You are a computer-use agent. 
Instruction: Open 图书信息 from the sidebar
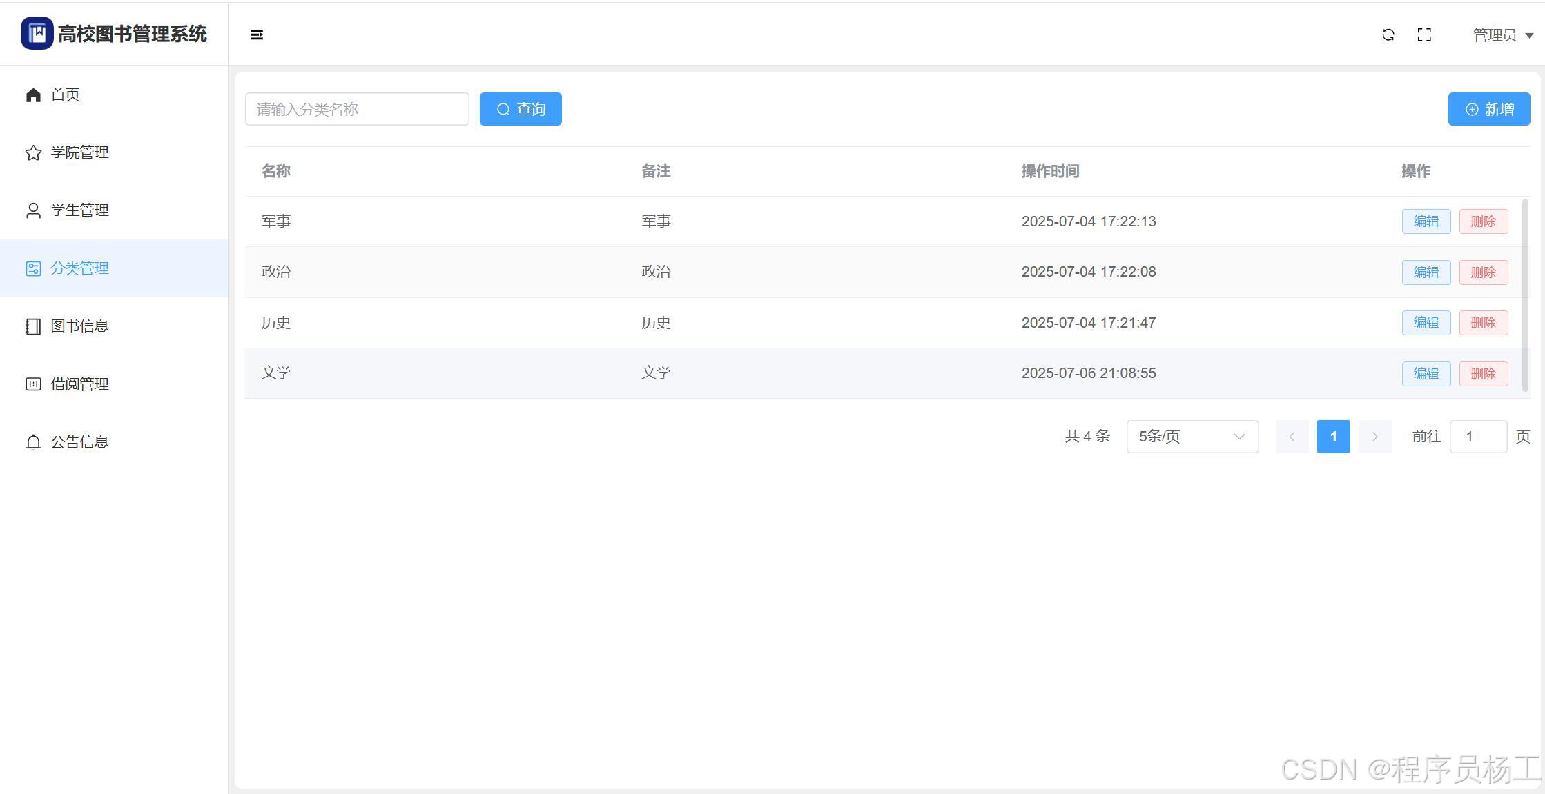tap(79, 326)
